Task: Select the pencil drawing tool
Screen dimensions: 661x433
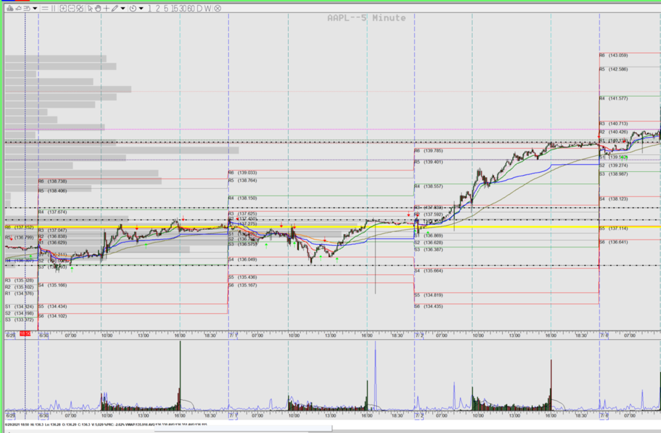Action: pyautogui.click(x=114, y=9)
